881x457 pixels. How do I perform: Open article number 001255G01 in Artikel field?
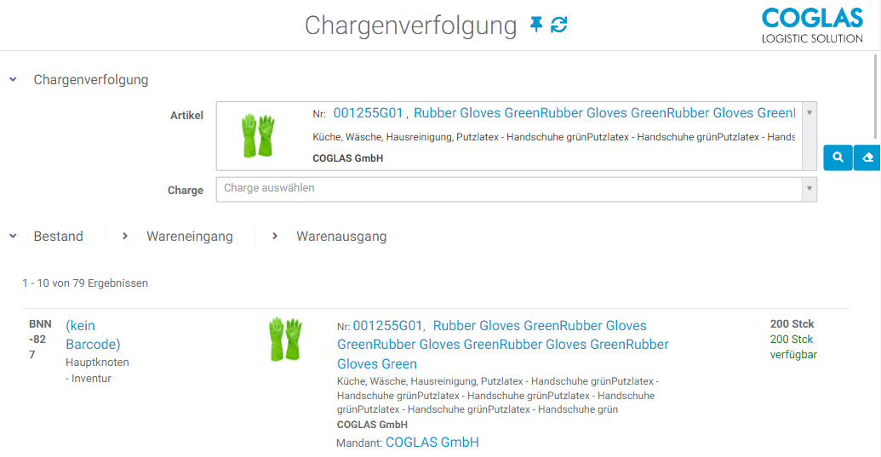(x=368, y=113)
